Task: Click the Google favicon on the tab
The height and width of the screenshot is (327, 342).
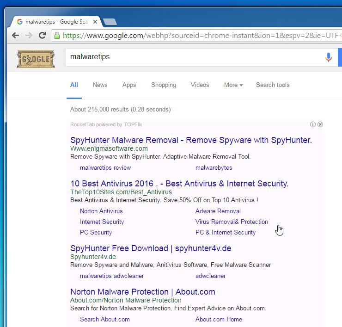Action: coord(20,22)
